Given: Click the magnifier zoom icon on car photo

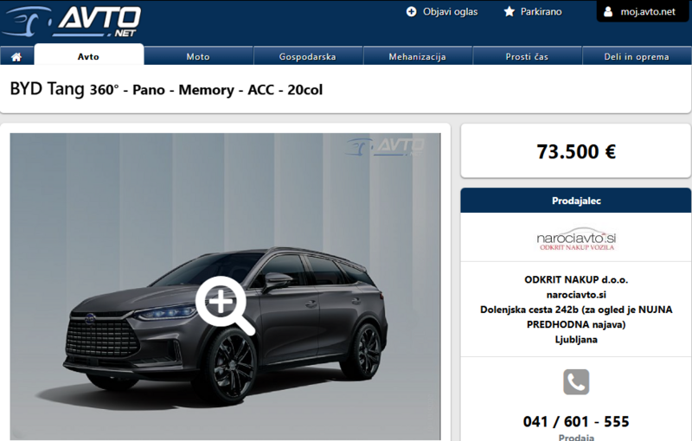Looking at the screenshot, I should coord(225,305).
